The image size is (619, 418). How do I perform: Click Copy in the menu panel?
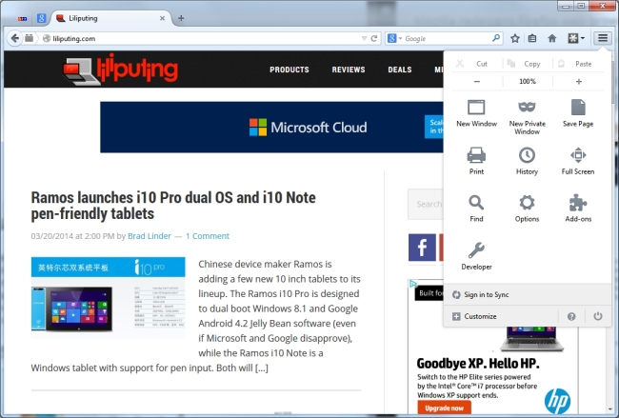pyautogui.click(x=528, y=64)
